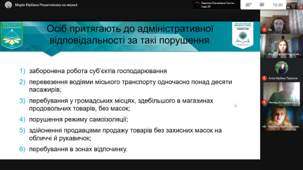Open the small self-view thumbnail in the corner
Viewport: 303px width, 170px height.
coord(294,5)
